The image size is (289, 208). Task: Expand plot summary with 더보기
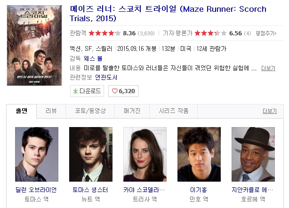[x=268, y=68]
